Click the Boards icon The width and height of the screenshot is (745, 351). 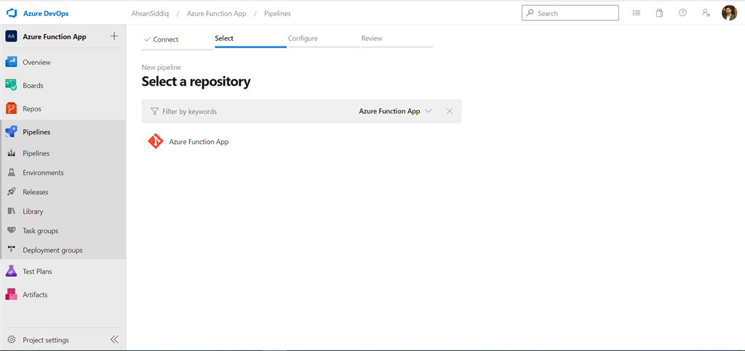[x=12, y=85]
